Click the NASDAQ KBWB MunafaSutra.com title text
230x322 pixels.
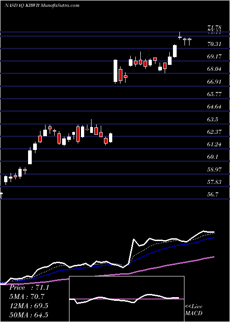coord(42,6)
